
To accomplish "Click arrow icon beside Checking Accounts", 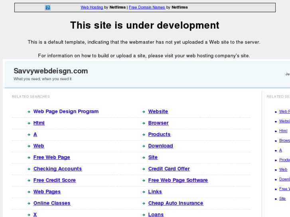I will click(x=29, y=169).
